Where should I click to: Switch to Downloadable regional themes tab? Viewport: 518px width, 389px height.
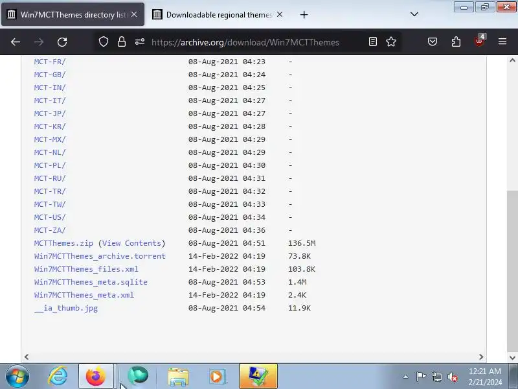click(x=219, y=14)
